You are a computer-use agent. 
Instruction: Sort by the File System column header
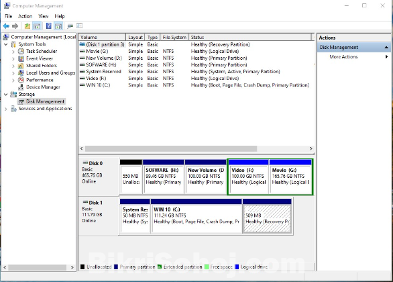pos(174,37)
